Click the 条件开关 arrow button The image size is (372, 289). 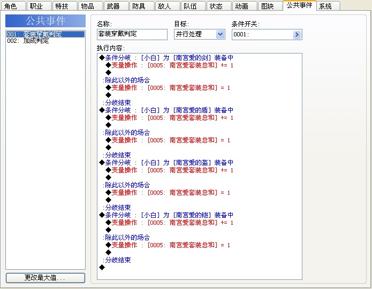tap(297, 34)
